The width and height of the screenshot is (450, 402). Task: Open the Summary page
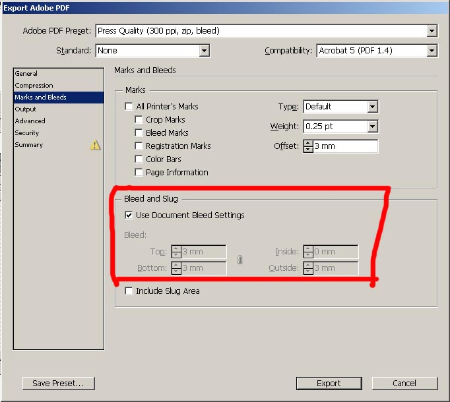point(59,145)
